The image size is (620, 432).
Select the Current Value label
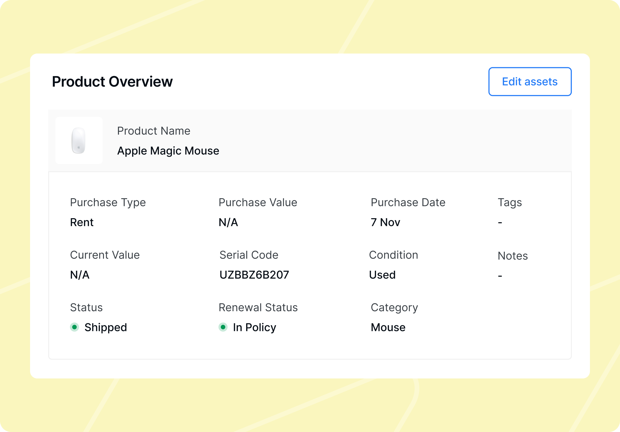coord(105,255)
